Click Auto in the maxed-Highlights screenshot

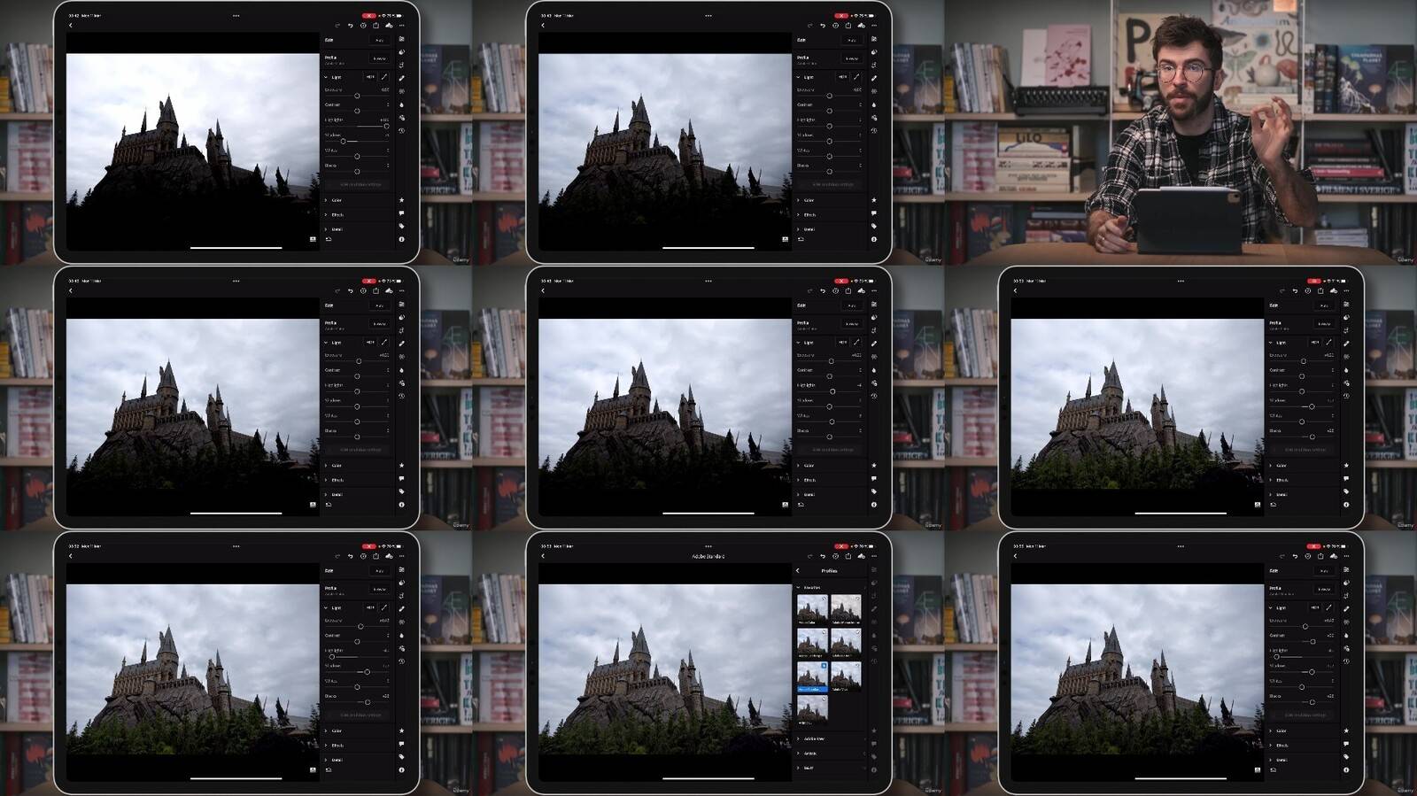(x=379, y=40)
